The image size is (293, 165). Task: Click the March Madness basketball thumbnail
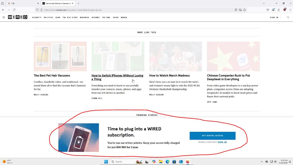(x=176, y=56)
